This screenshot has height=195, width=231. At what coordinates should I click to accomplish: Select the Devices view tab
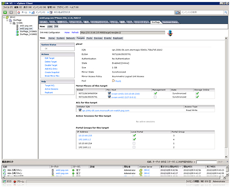tap(98, 38)
